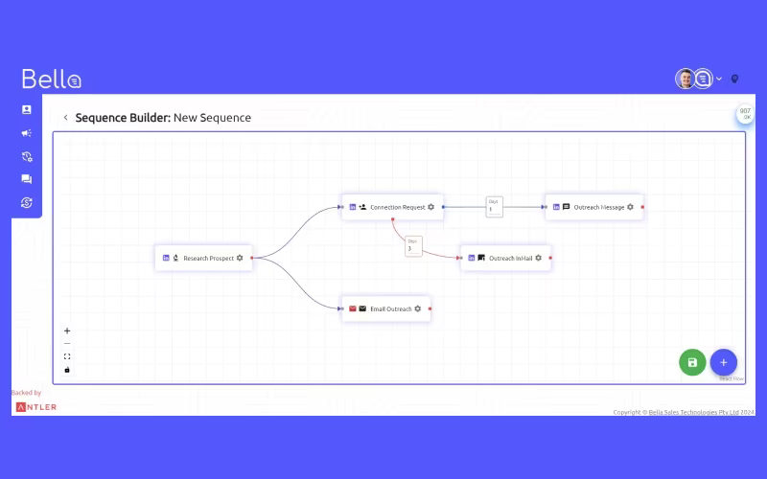Select the Research Prospect node label
The height and width of the screenshot is (479, 767).
point(208,258)
